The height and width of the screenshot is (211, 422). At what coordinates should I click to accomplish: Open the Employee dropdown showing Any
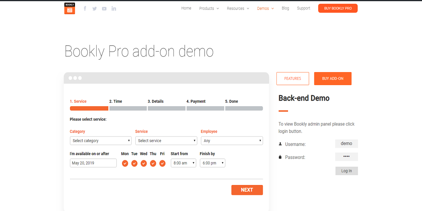[x=232, y=141]
